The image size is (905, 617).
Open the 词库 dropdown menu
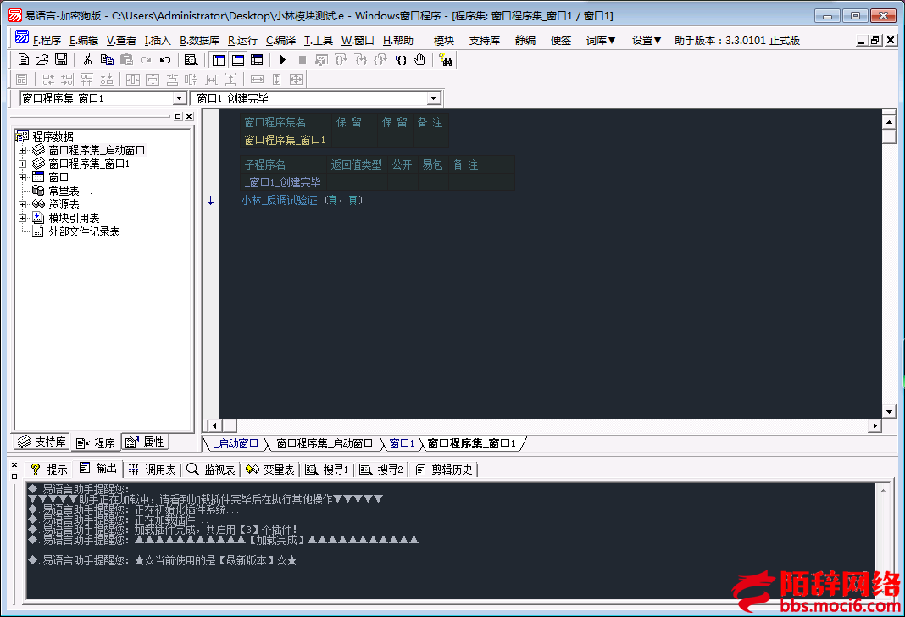point(601,41)
